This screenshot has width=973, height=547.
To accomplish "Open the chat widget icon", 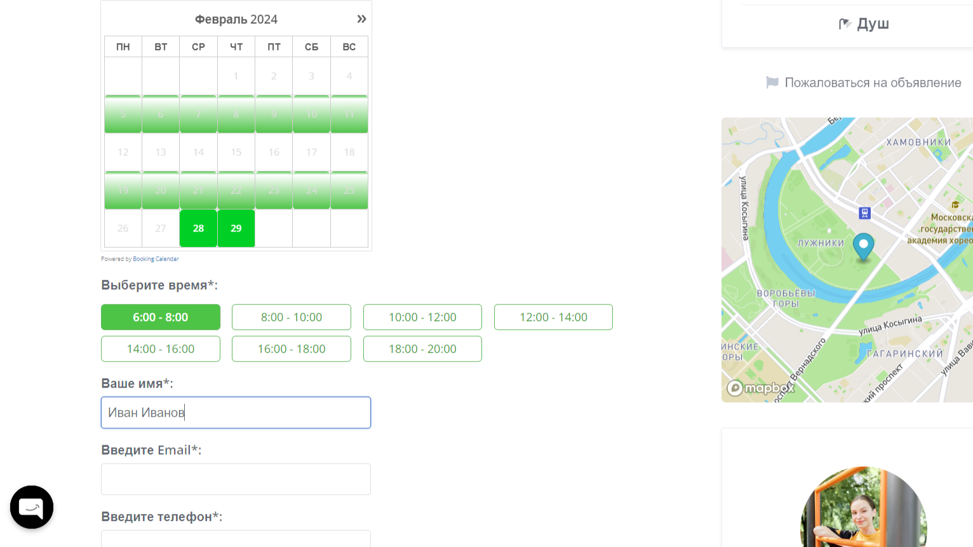I will pos(32,507).
